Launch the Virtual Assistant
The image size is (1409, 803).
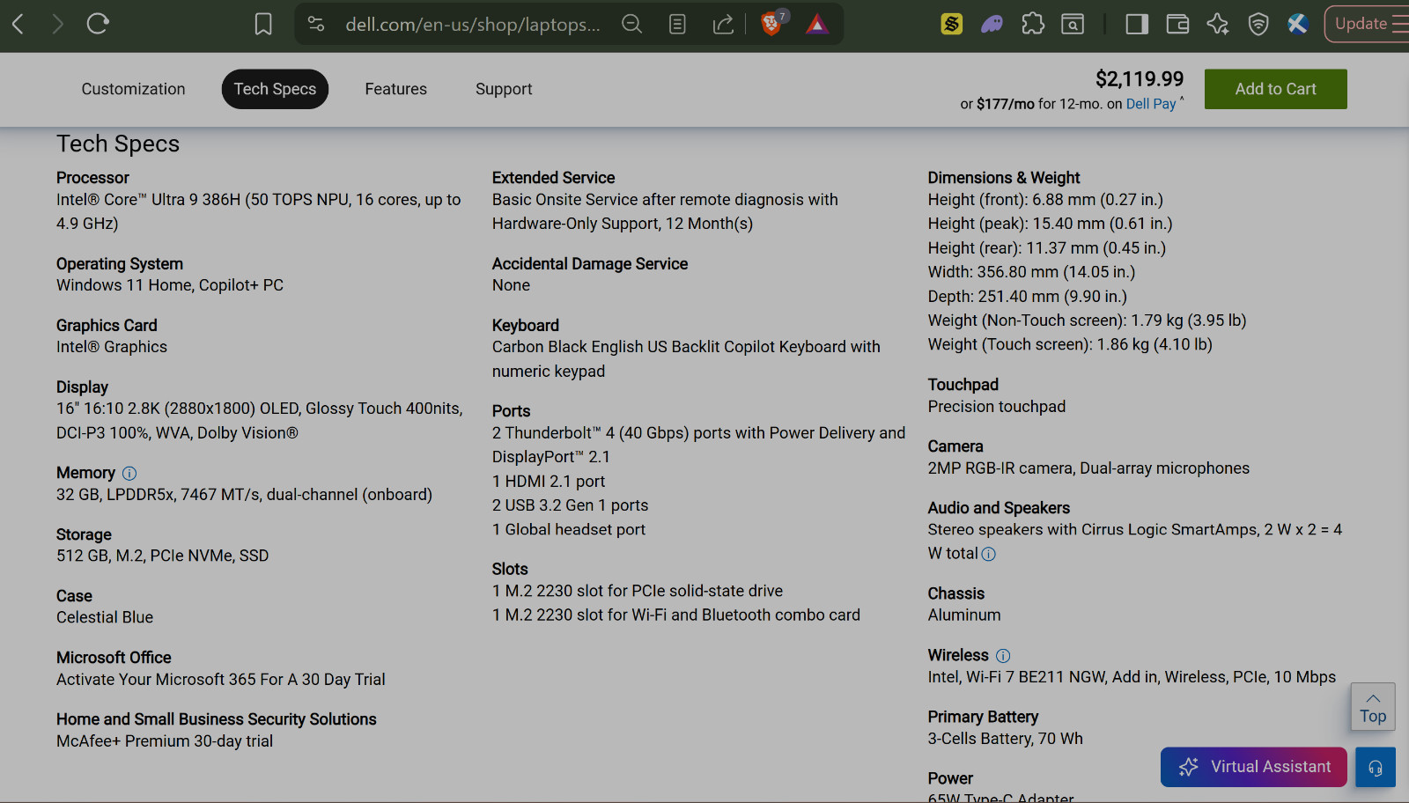pyautogui.click(x=1254, y=767)
